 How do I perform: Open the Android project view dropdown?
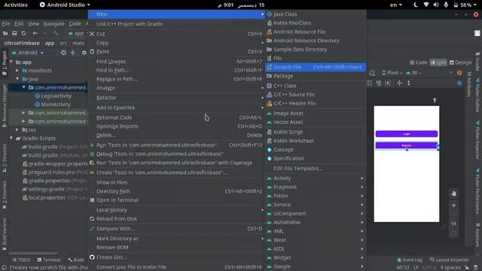(x=28, y=53)
